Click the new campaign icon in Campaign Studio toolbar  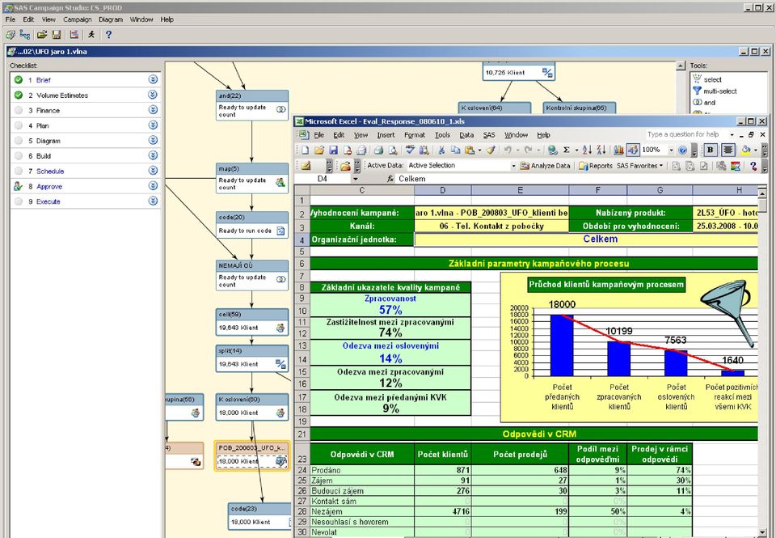[11, 35]
